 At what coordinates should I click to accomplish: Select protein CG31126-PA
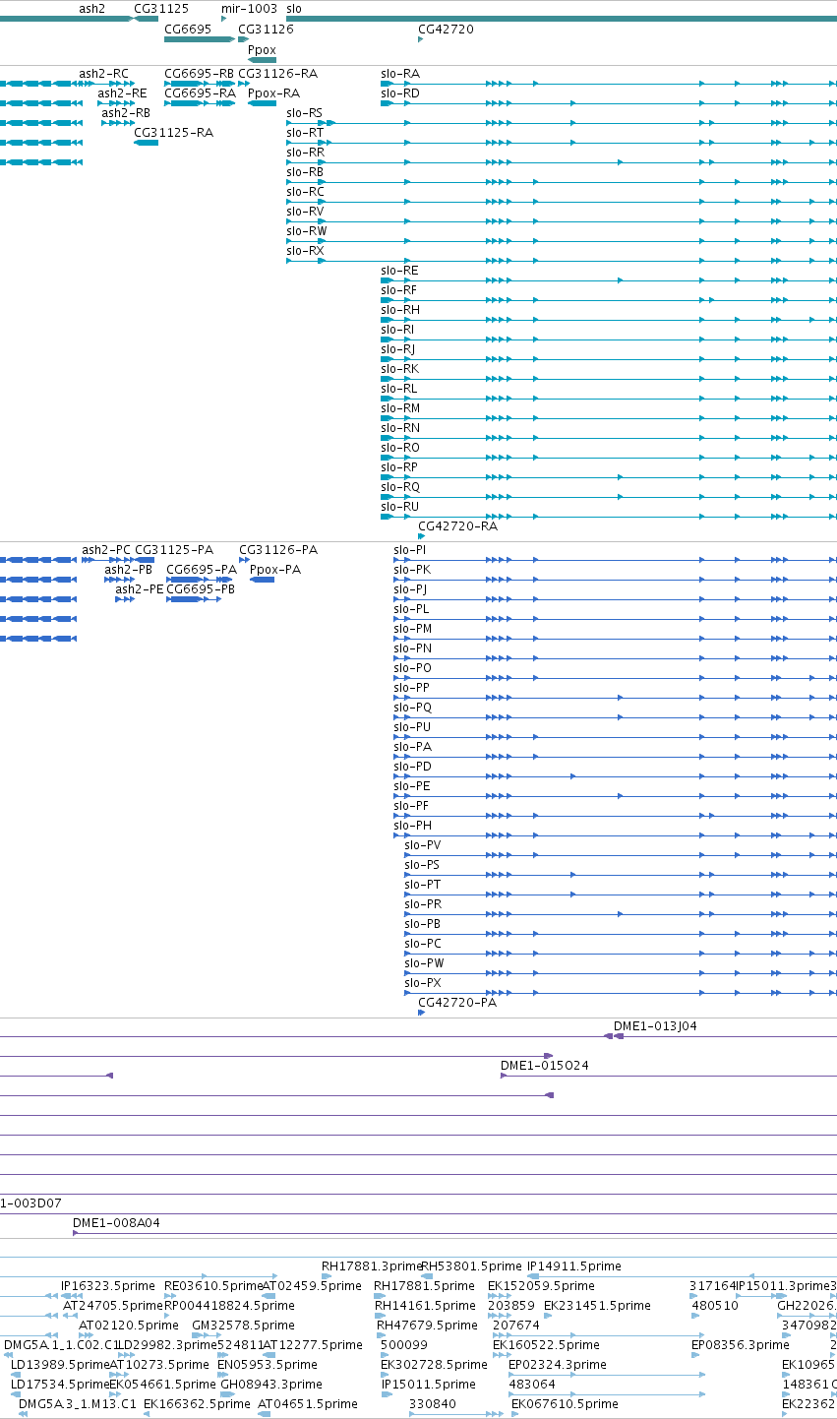[278, 550]
